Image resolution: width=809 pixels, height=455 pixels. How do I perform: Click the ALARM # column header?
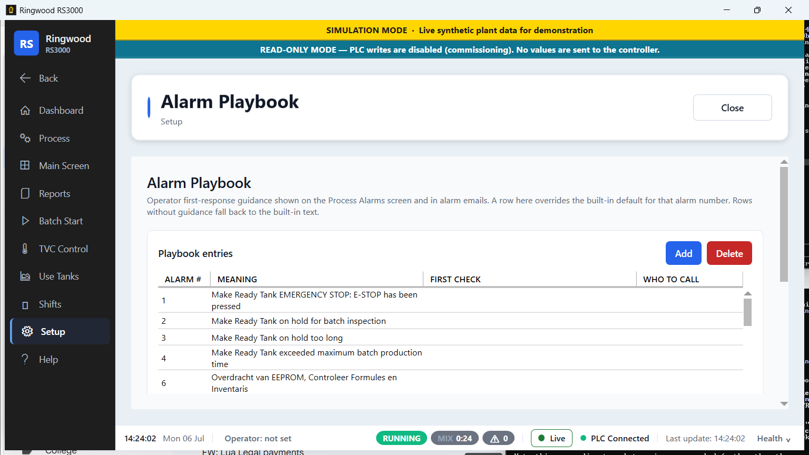click(x=184, y=279)
